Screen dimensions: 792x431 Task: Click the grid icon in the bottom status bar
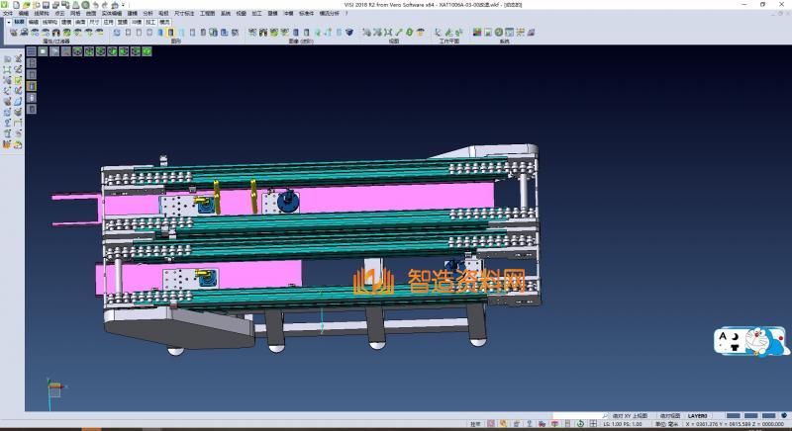(x=595, y=424)
